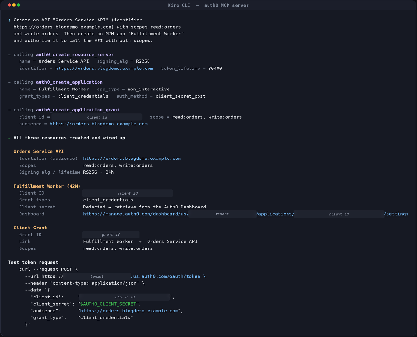Click redacted client id in curl JSON data
Viewport: 417px width, 337px height.
pos(125,297)
